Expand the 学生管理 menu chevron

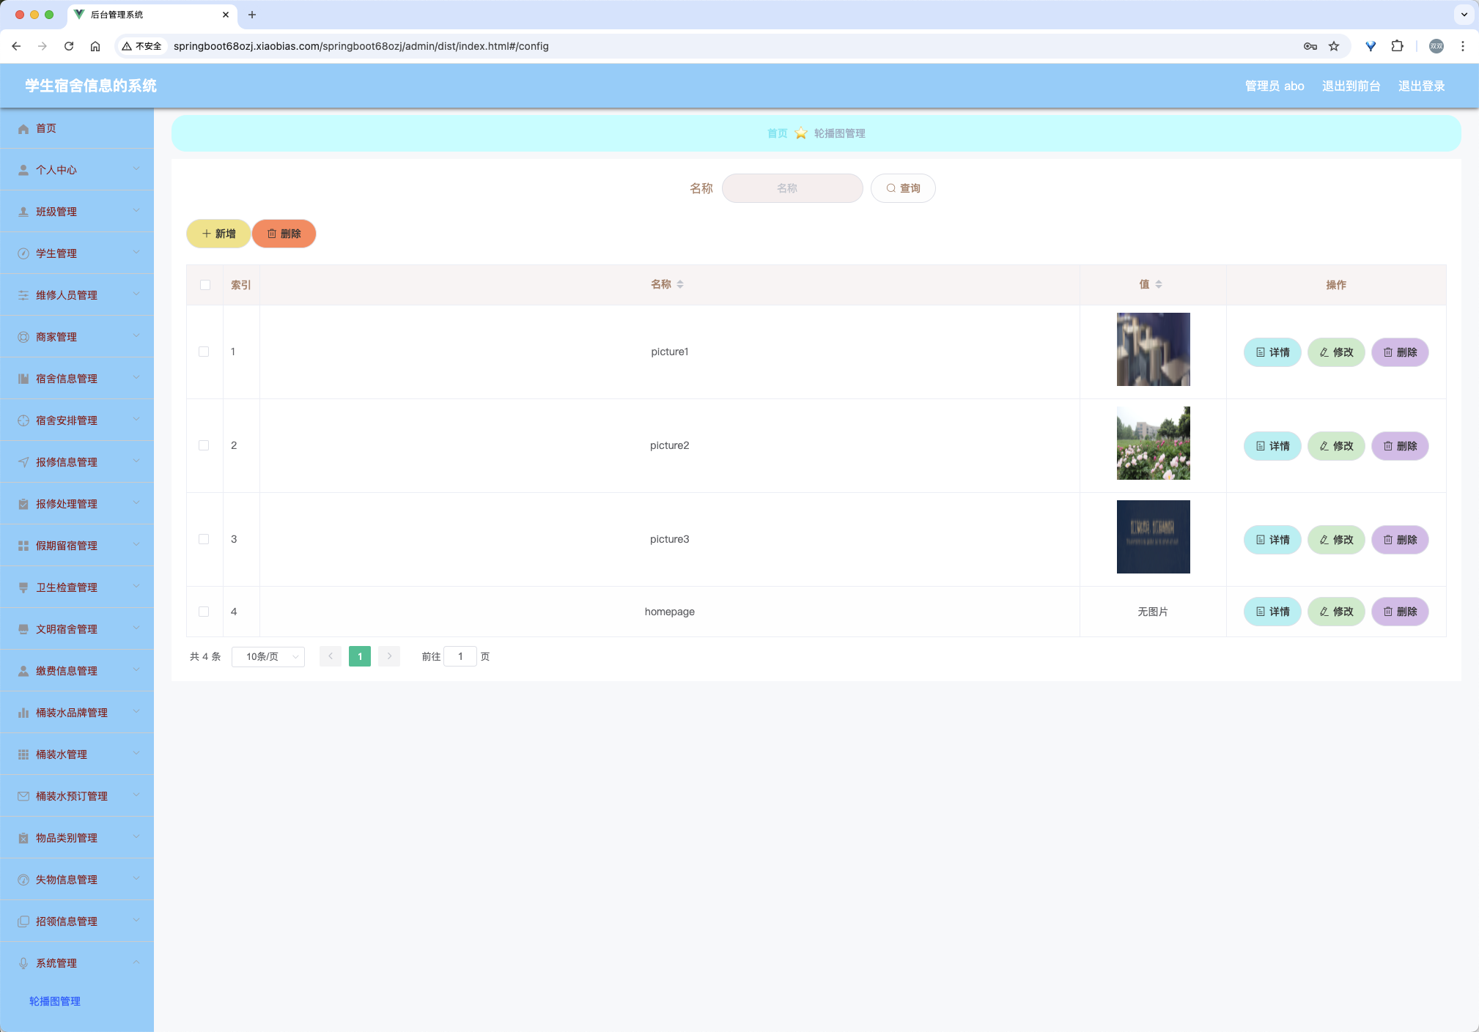[x=136, y=253]
